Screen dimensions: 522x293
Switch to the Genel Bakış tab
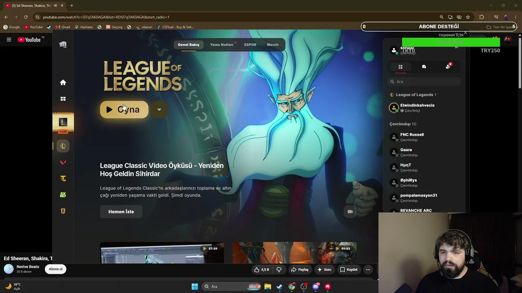pyautogui.click(x=188, y=45)
